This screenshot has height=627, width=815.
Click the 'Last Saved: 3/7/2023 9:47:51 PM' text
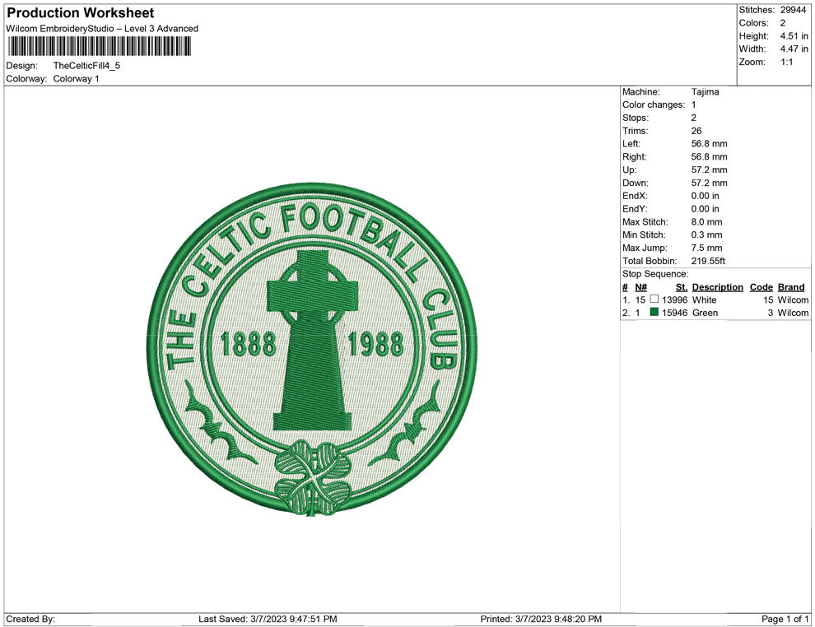pos(268,619)
